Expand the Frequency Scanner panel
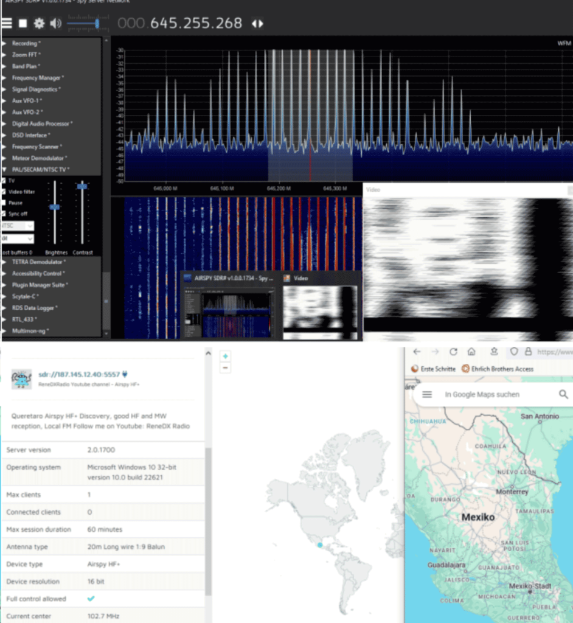 (x=36, y=147)
